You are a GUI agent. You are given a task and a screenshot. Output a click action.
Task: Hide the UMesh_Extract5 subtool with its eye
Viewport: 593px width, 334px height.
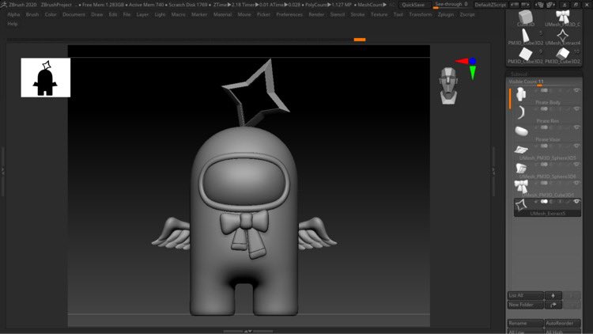tap(576, 202)
